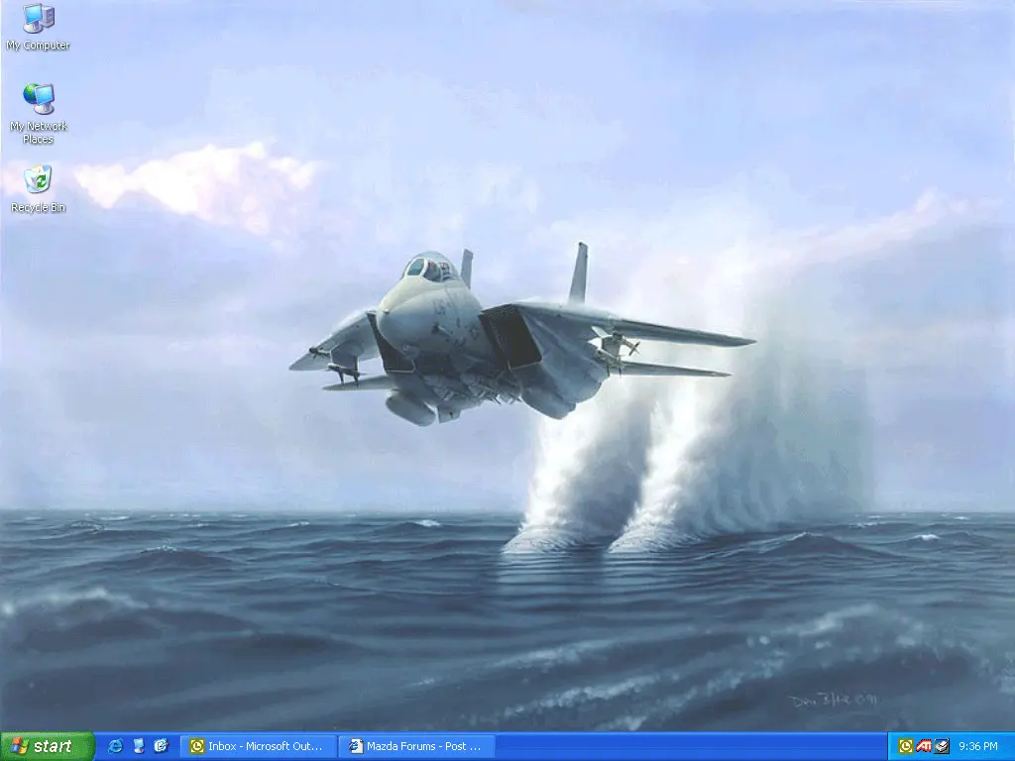This screenshot has height=761, width=1015.
Task: Launch Internet Explorer from Quick Launch
Action: pos(115,746)
